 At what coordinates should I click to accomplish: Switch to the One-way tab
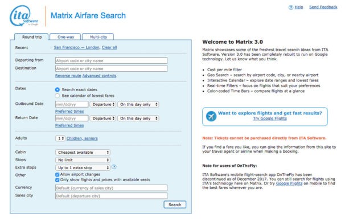(65, 37)
